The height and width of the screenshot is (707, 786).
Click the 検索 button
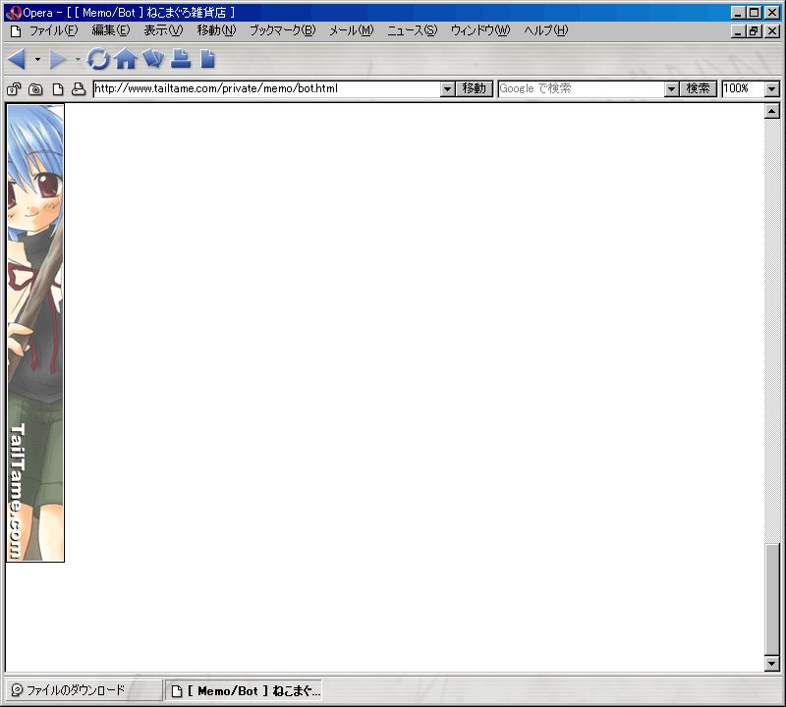(x=699, y=88)
